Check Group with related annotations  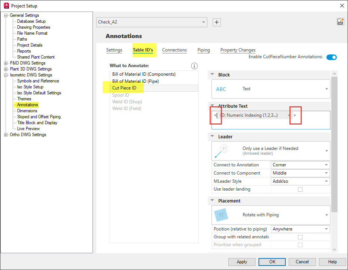coord(300,237)
